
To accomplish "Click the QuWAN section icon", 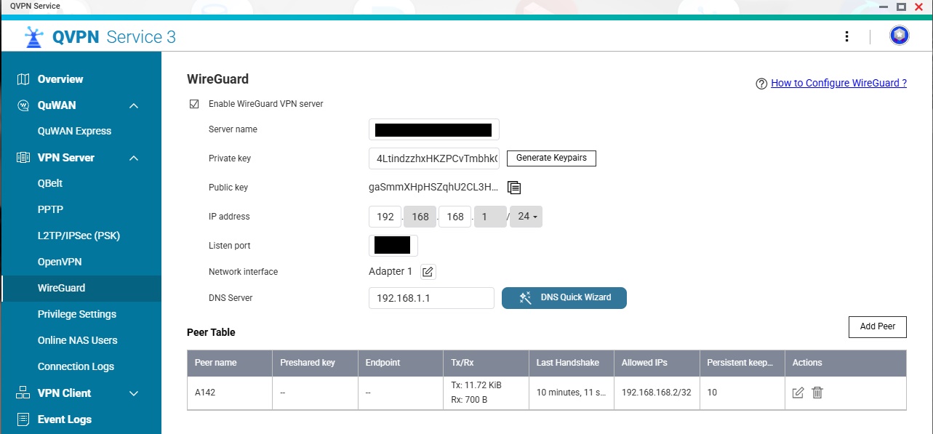I will [23, 105].
